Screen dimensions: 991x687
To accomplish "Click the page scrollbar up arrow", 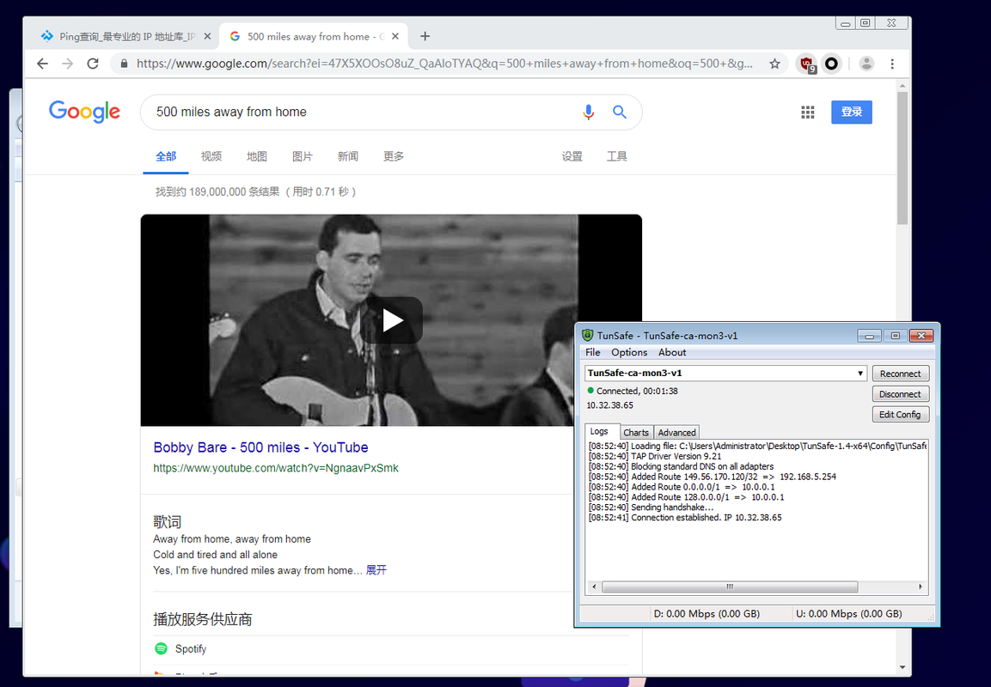I will 902,86.
